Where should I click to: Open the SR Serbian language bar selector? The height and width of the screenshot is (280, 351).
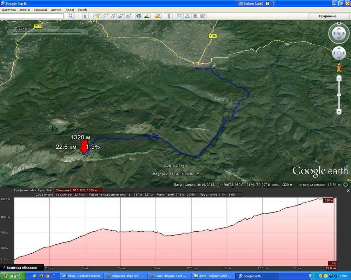tap(251, 3)
